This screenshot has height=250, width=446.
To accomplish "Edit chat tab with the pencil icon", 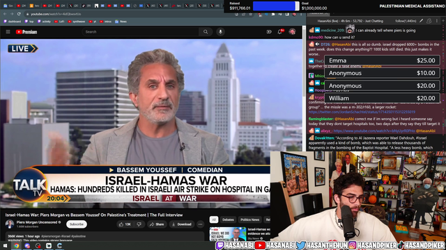I will [x=421, y=21].
